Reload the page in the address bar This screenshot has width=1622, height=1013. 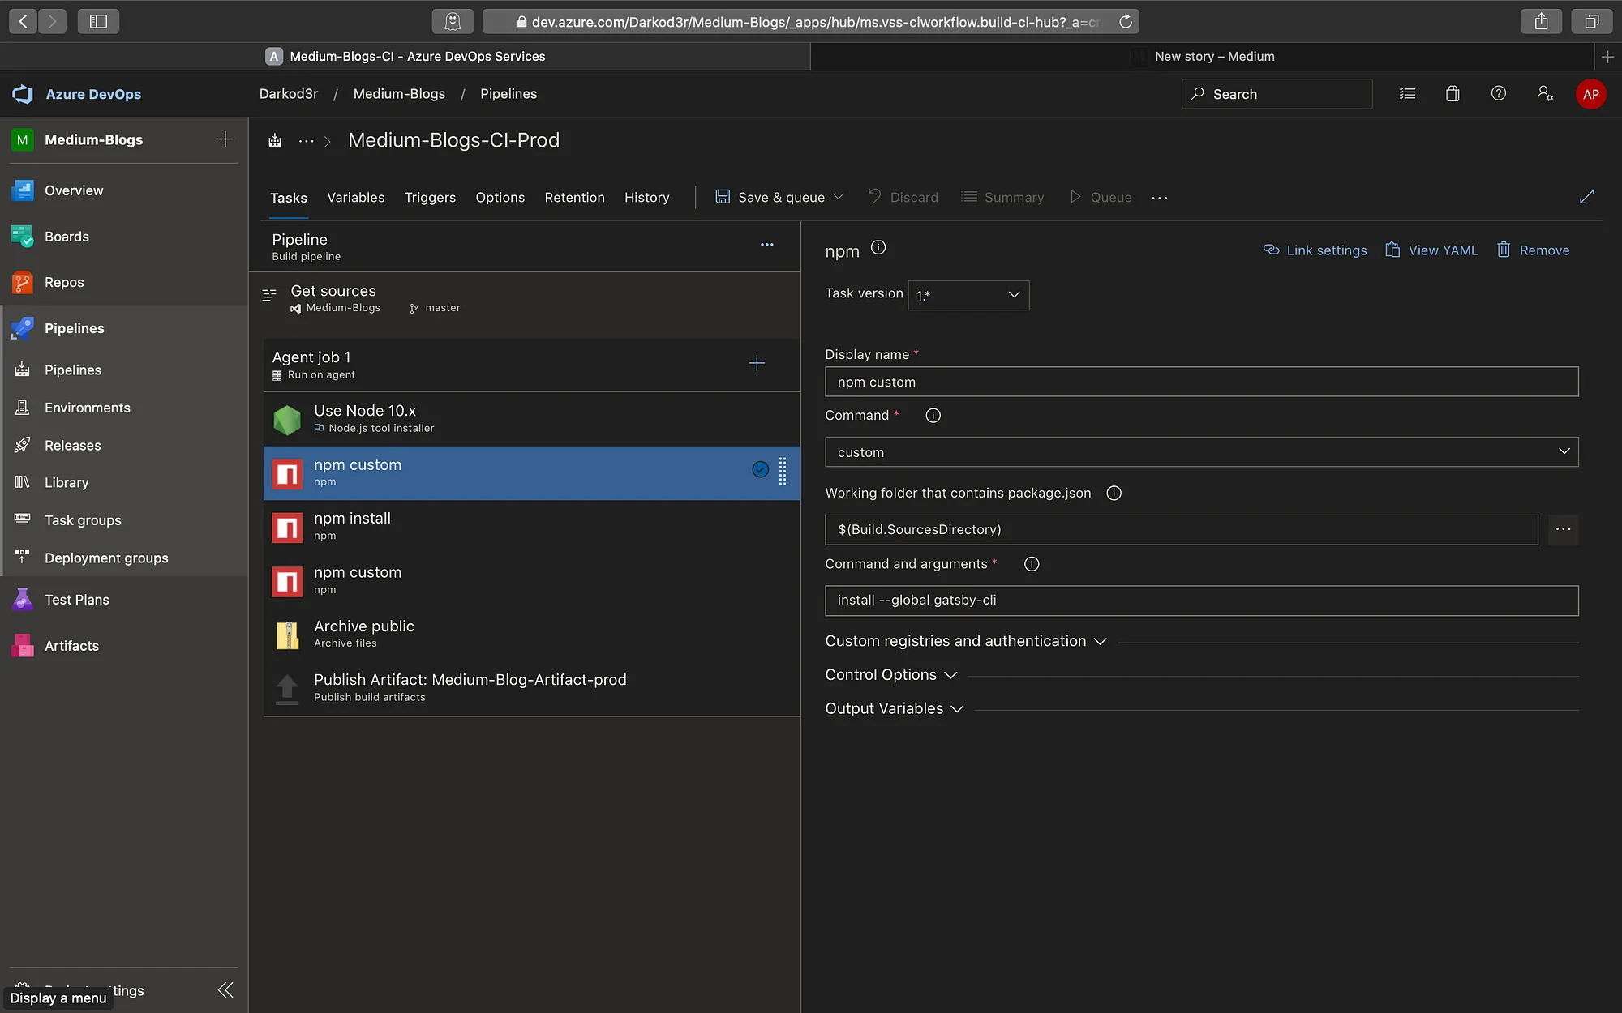coord(1125,22)
